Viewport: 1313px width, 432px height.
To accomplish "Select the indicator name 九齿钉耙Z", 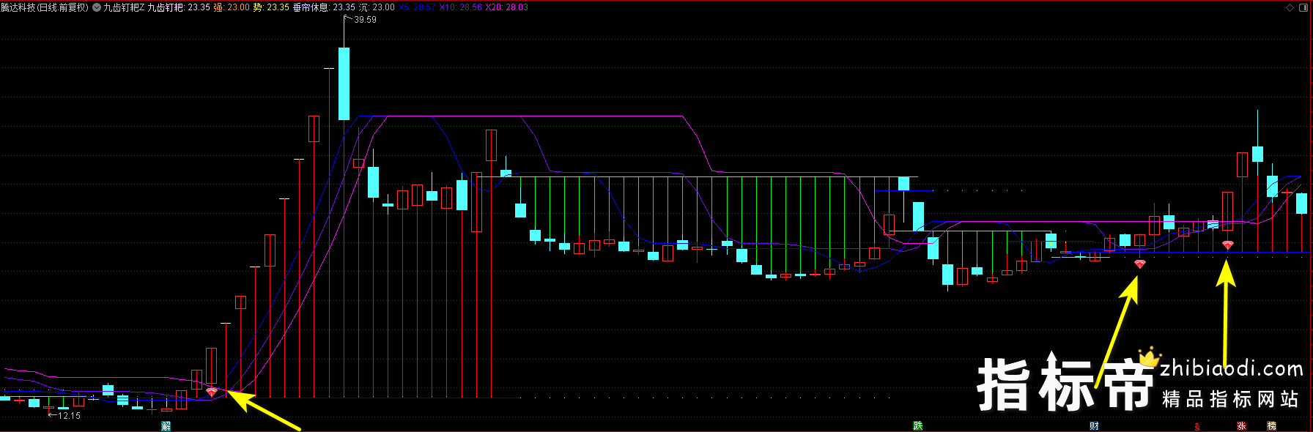I will coord(124,7).
